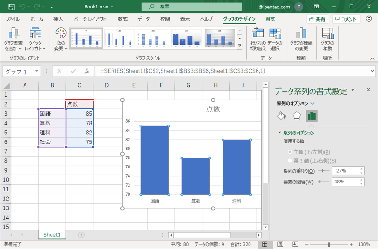Image resolution: width=378 pixels, height=249 pixels.
Task: Select 第 2 軸 (上/左側) radio button
Action: 290,161
